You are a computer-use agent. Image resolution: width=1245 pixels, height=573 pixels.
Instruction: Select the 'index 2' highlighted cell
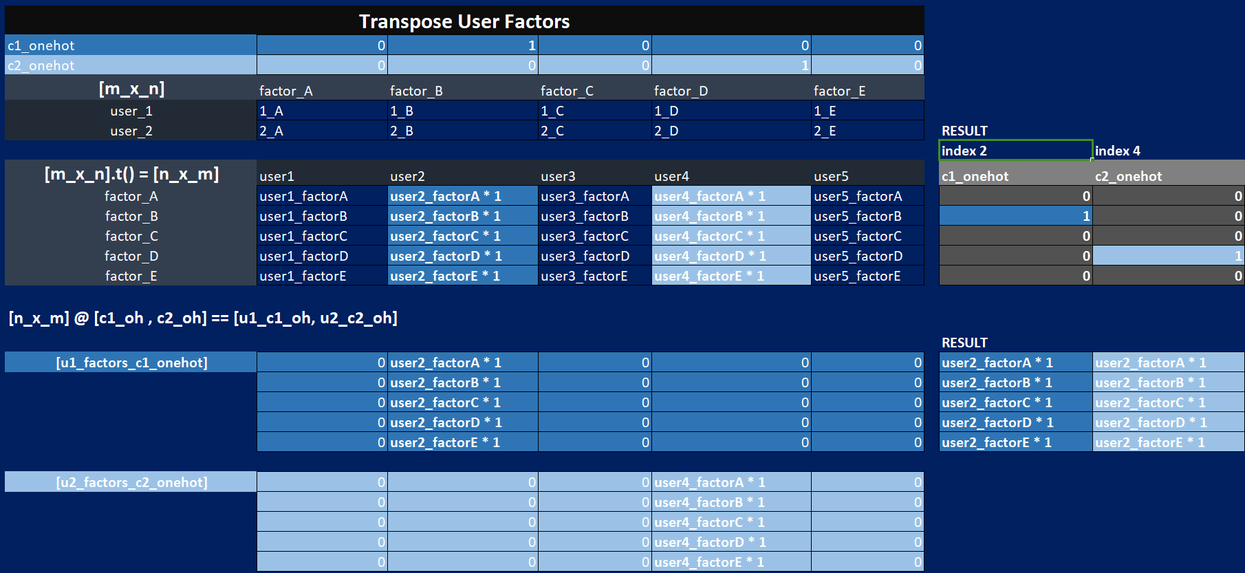pyautogui.click(x=1015, y=151)
